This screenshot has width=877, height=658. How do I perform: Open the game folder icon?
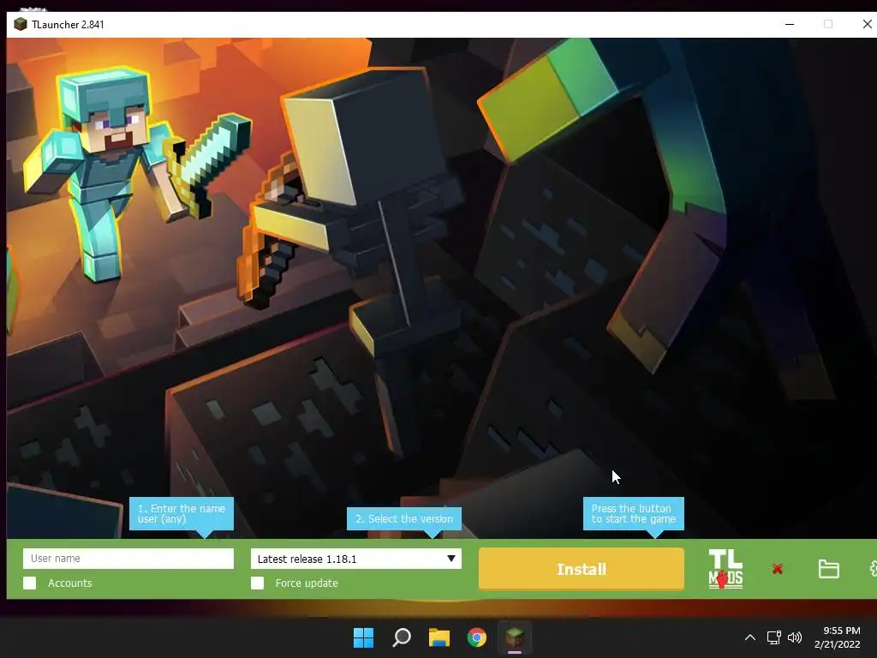(828, 569)
